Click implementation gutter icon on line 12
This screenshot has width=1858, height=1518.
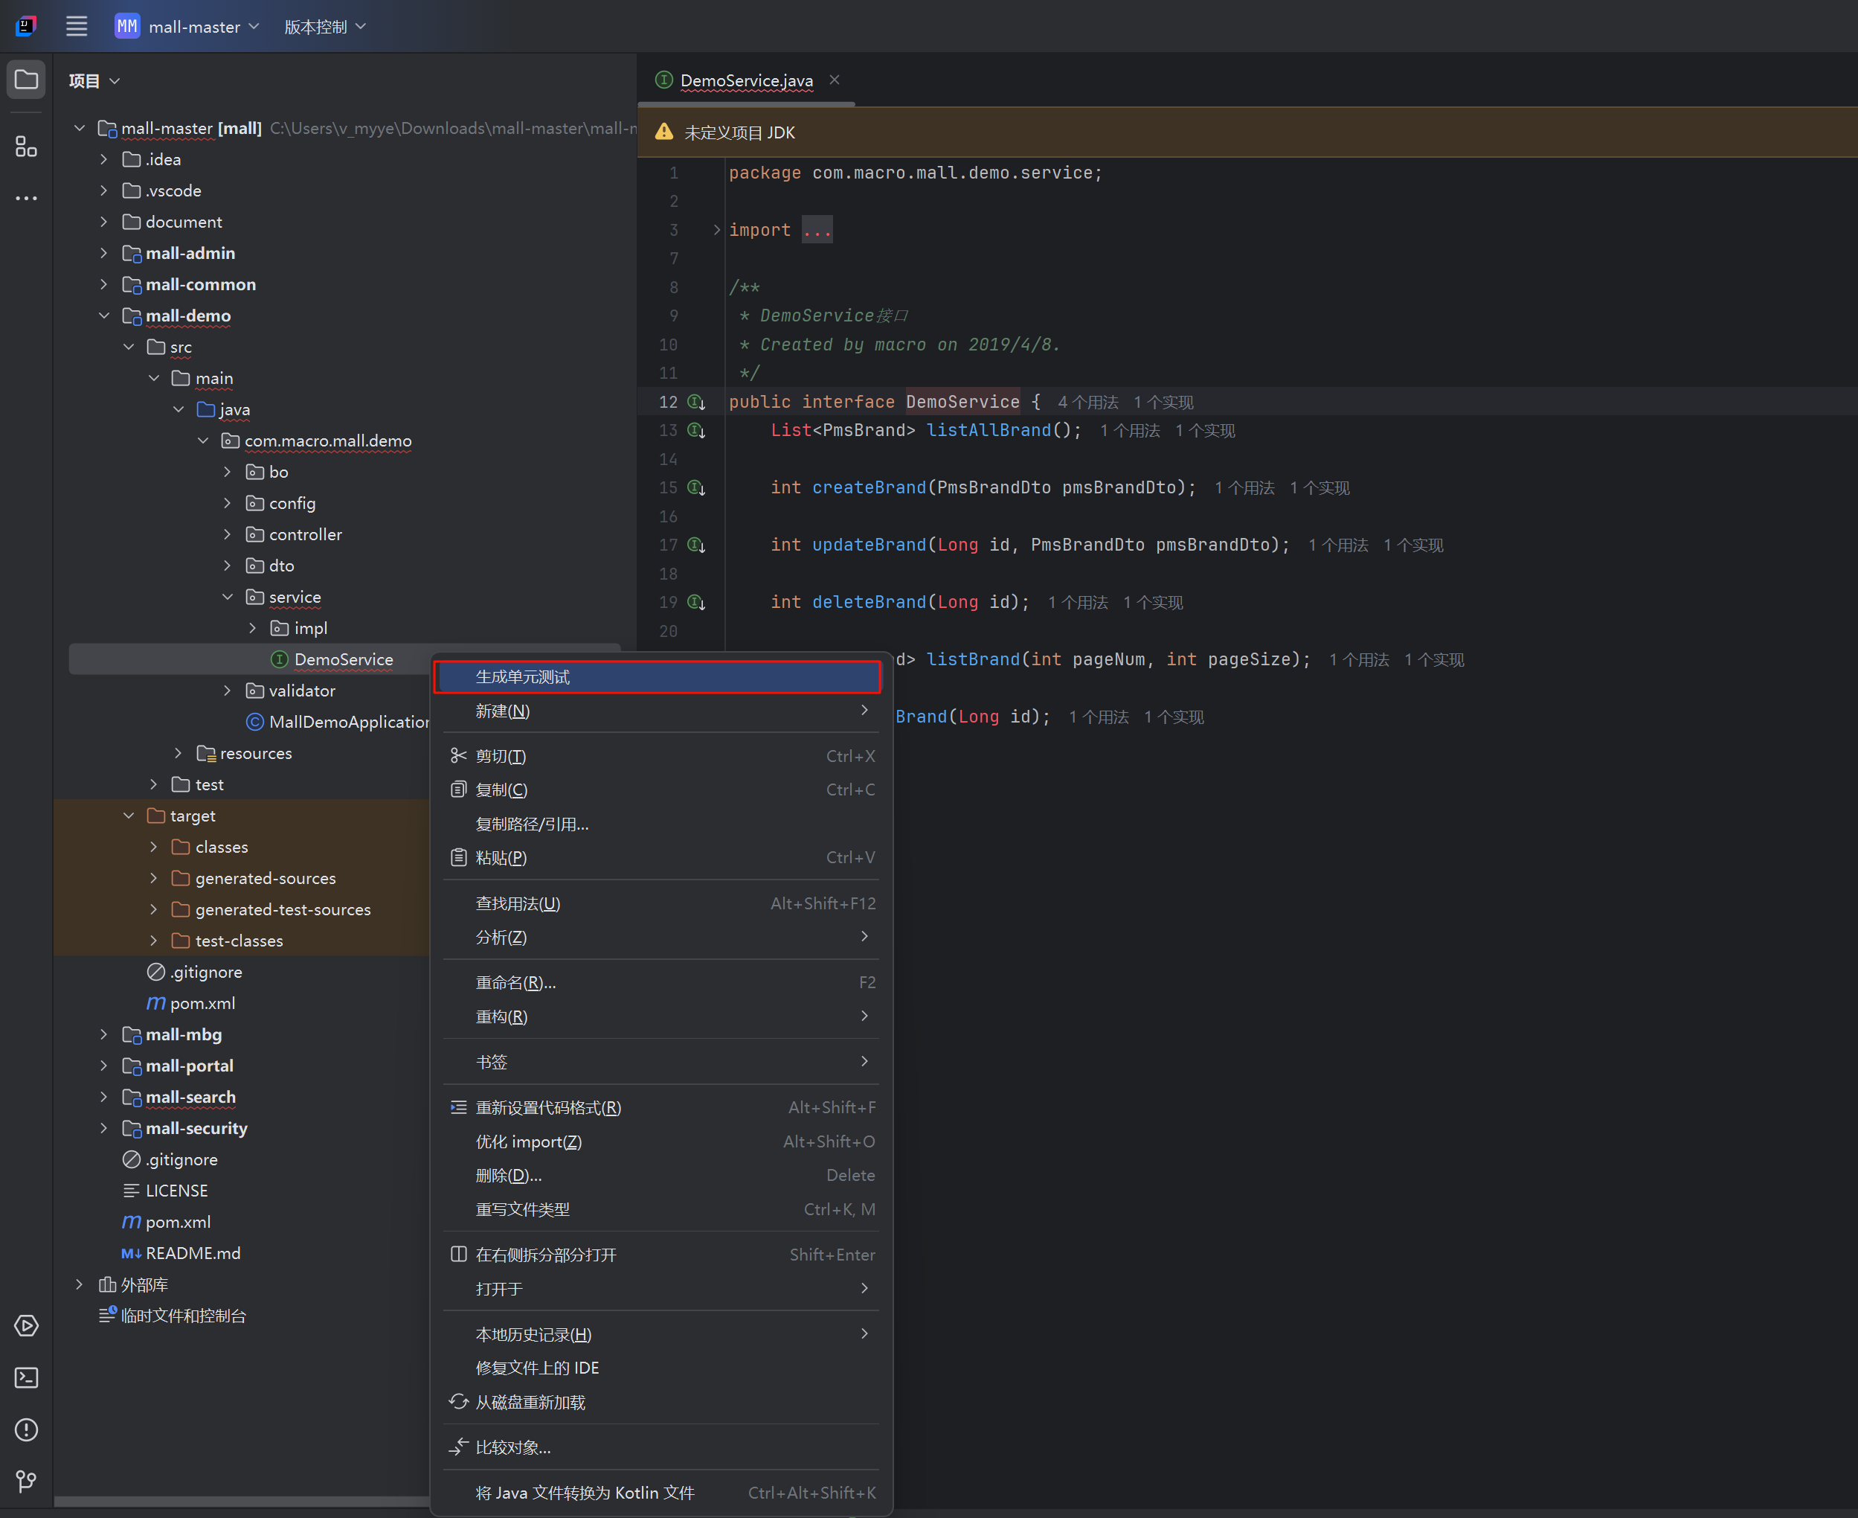696,403
